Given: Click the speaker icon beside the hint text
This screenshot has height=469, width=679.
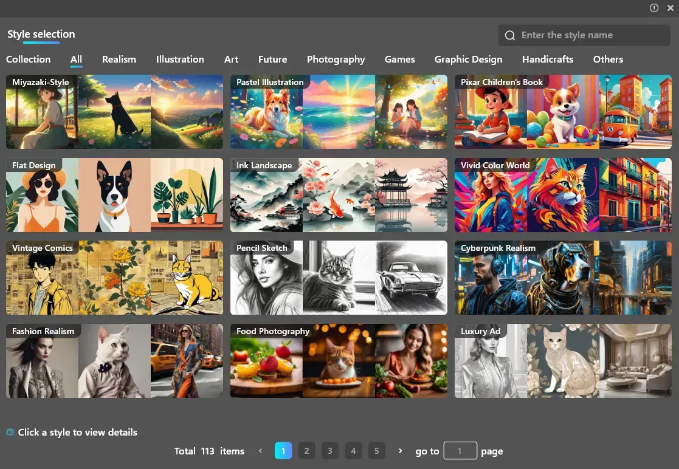Looking at the screenshot, I should point(10,433).
